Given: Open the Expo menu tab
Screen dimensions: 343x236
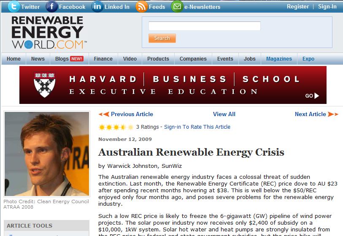Looking at the screenshot, I should 308,58.
